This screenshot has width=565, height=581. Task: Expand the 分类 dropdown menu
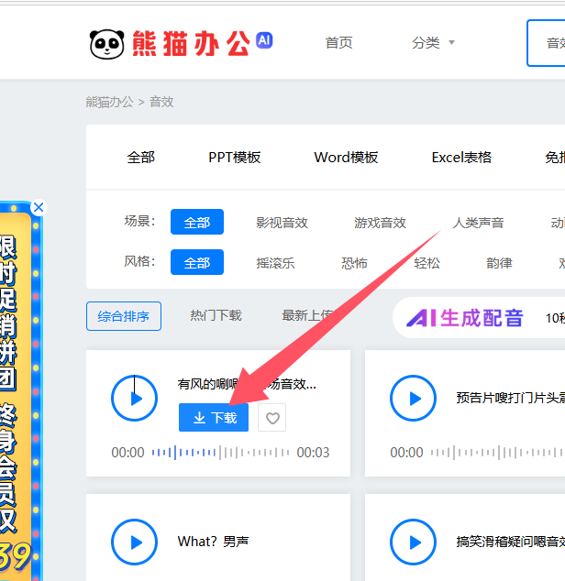[x=433, y=43]
